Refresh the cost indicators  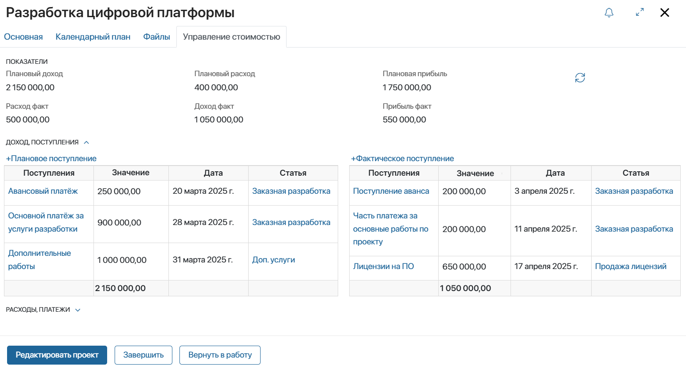[x=580, y=77]
